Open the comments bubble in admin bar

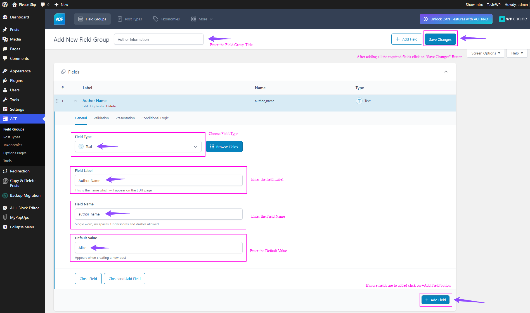(45, 4)
